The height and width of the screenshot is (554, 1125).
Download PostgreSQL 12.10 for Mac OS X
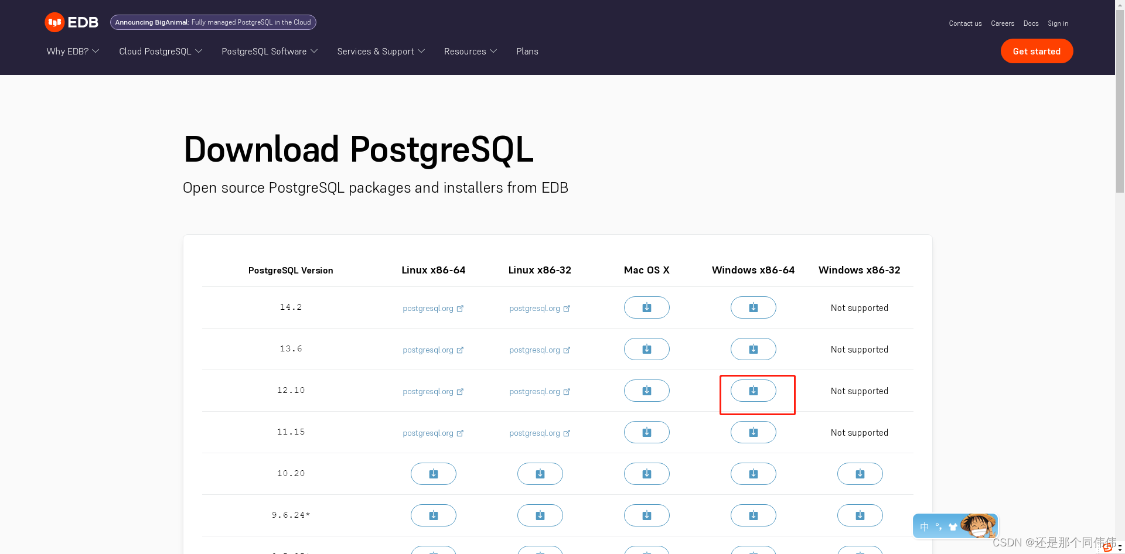(646, 391)
